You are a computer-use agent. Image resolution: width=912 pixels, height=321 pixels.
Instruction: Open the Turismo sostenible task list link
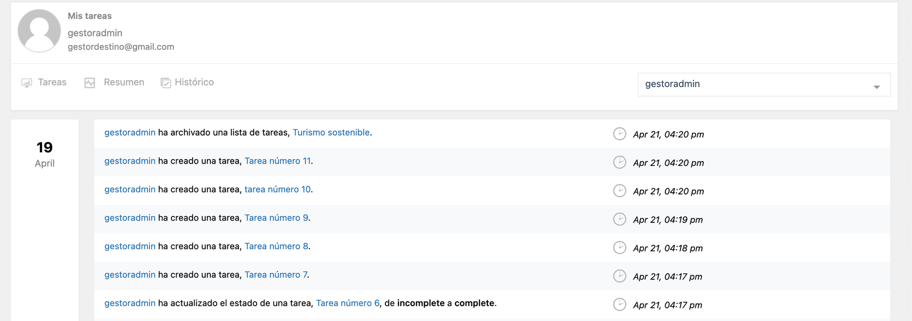pyautogui.click(x=331, y=132)
